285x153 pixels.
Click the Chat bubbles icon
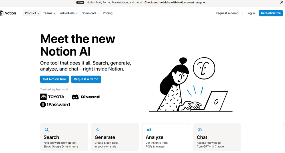click(x=200, y=130)
